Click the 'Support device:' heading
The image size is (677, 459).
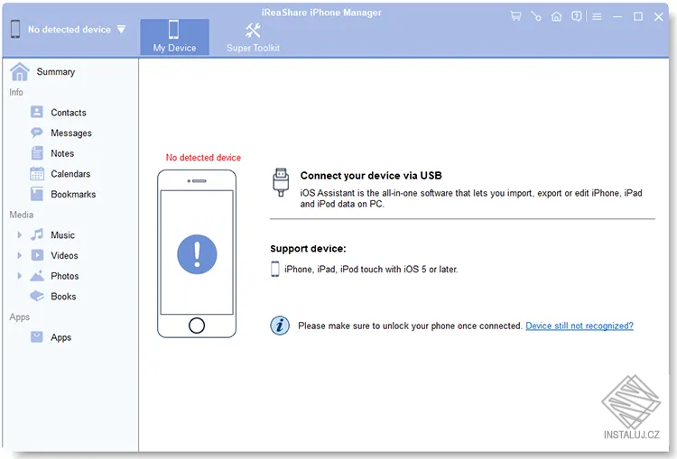(x=308, y=249)
